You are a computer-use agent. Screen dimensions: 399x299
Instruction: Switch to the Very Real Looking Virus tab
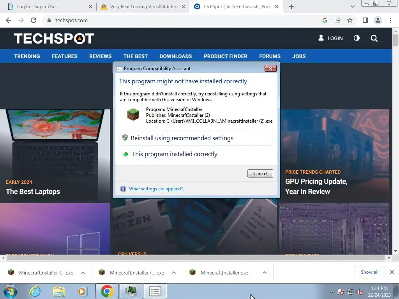coord(144,7)
